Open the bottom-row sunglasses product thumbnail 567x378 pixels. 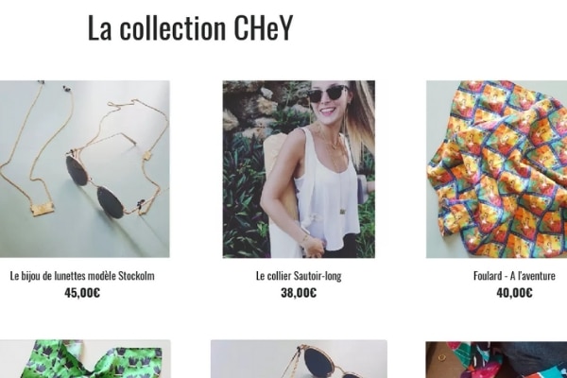(299, 359)
